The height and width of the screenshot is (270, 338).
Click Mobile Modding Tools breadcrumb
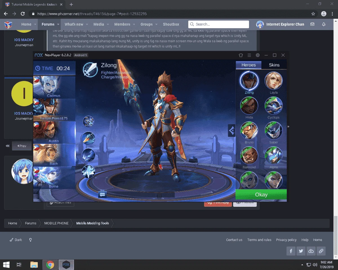click(x=92, y=223)
